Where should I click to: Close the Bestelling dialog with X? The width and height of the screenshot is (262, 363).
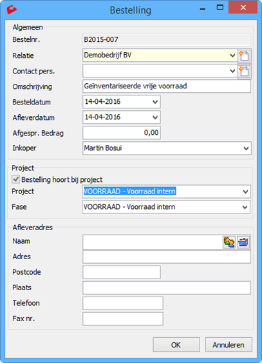coord(243,7)
